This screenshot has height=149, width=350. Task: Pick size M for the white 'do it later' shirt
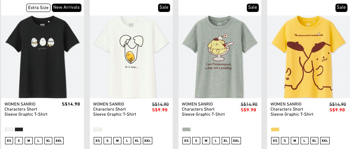point(117,141)
